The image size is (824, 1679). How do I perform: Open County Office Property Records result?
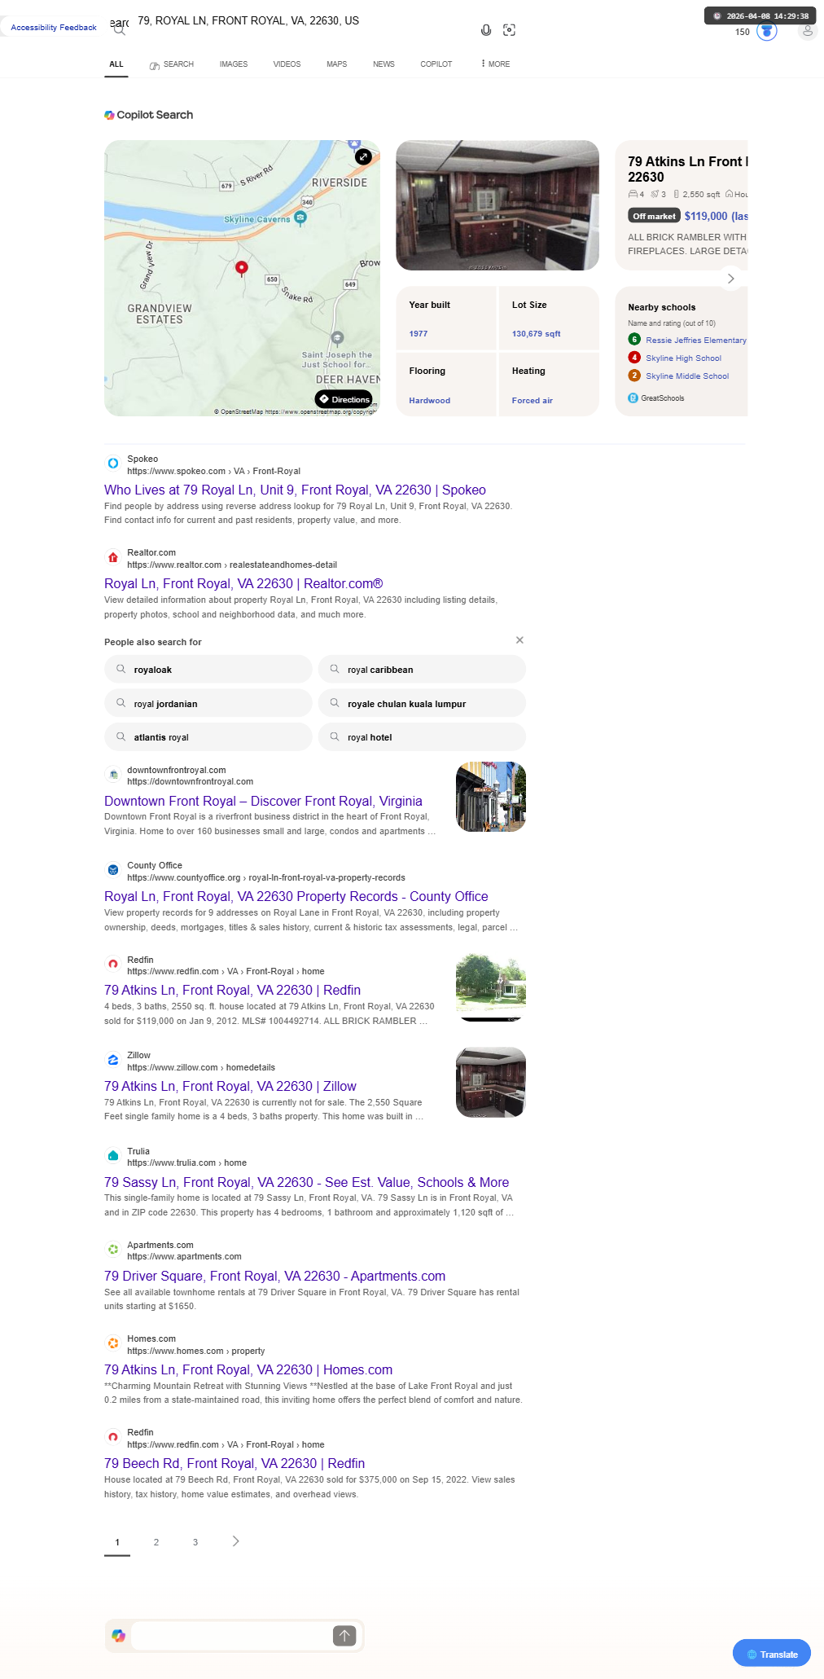296,896
